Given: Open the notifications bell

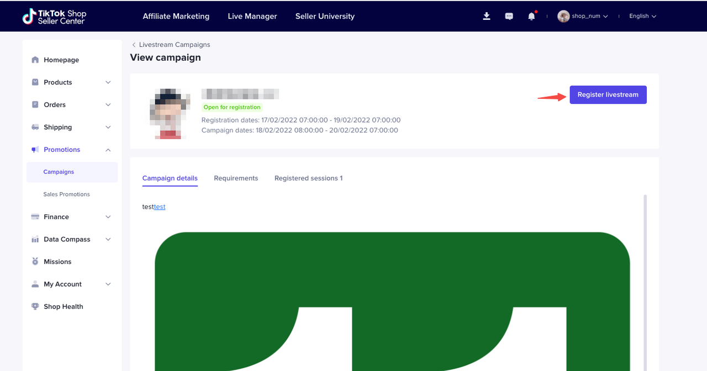Looking at the screenshot, I should click(x=531, y=16).
